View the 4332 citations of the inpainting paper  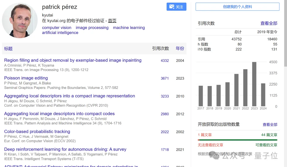165,61
